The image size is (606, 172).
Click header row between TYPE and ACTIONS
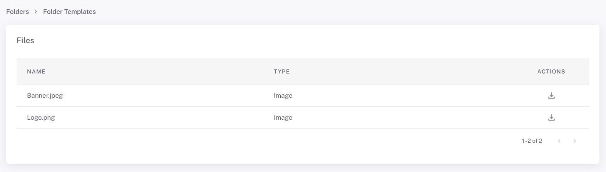point(412,72)
